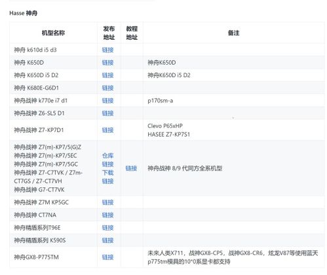Image resolution: width=327 pixels, height=275 pixels.
Task: Open the 链接 link for 神舟GX8-P775TM
Action: point(107,257)
